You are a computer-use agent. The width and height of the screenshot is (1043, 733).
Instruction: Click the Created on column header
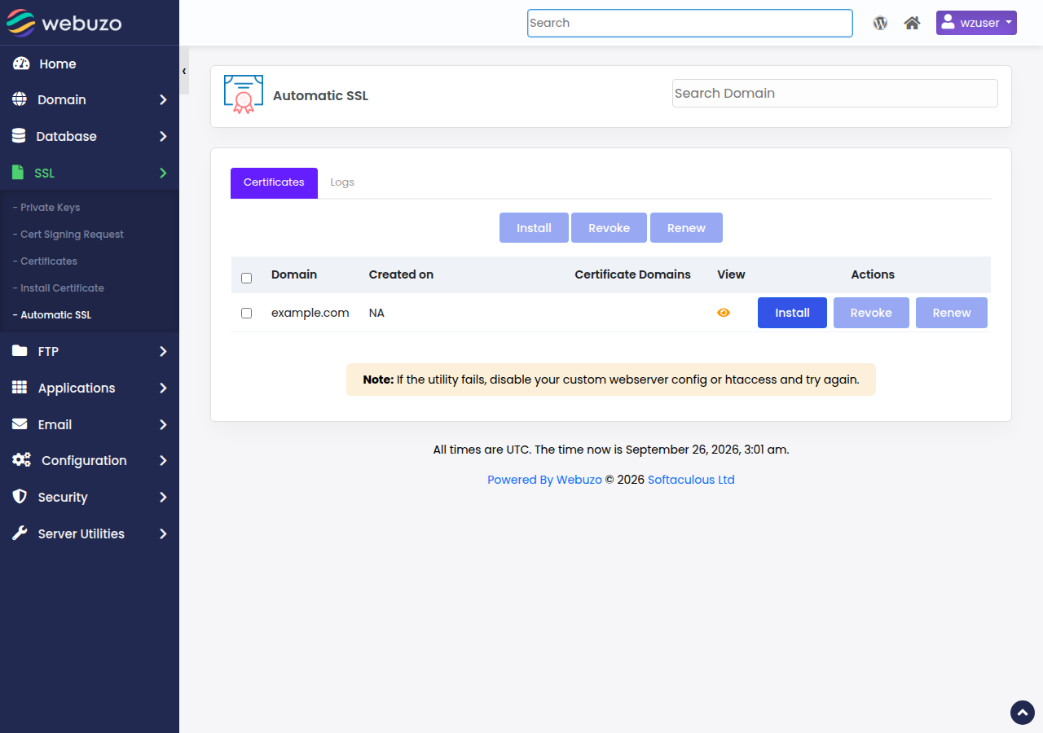[401, 274]
